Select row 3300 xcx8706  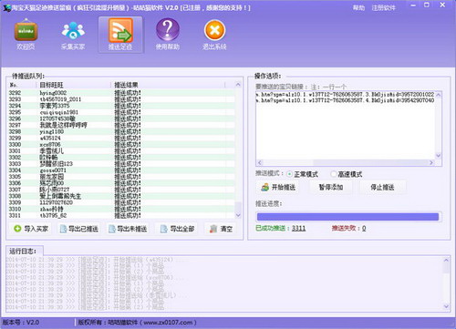coord(121,144)
